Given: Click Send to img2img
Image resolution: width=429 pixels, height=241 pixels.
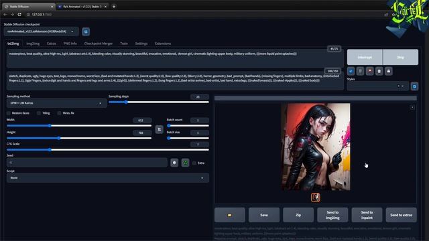Looking at the screenshot, I should click(332, 215).
